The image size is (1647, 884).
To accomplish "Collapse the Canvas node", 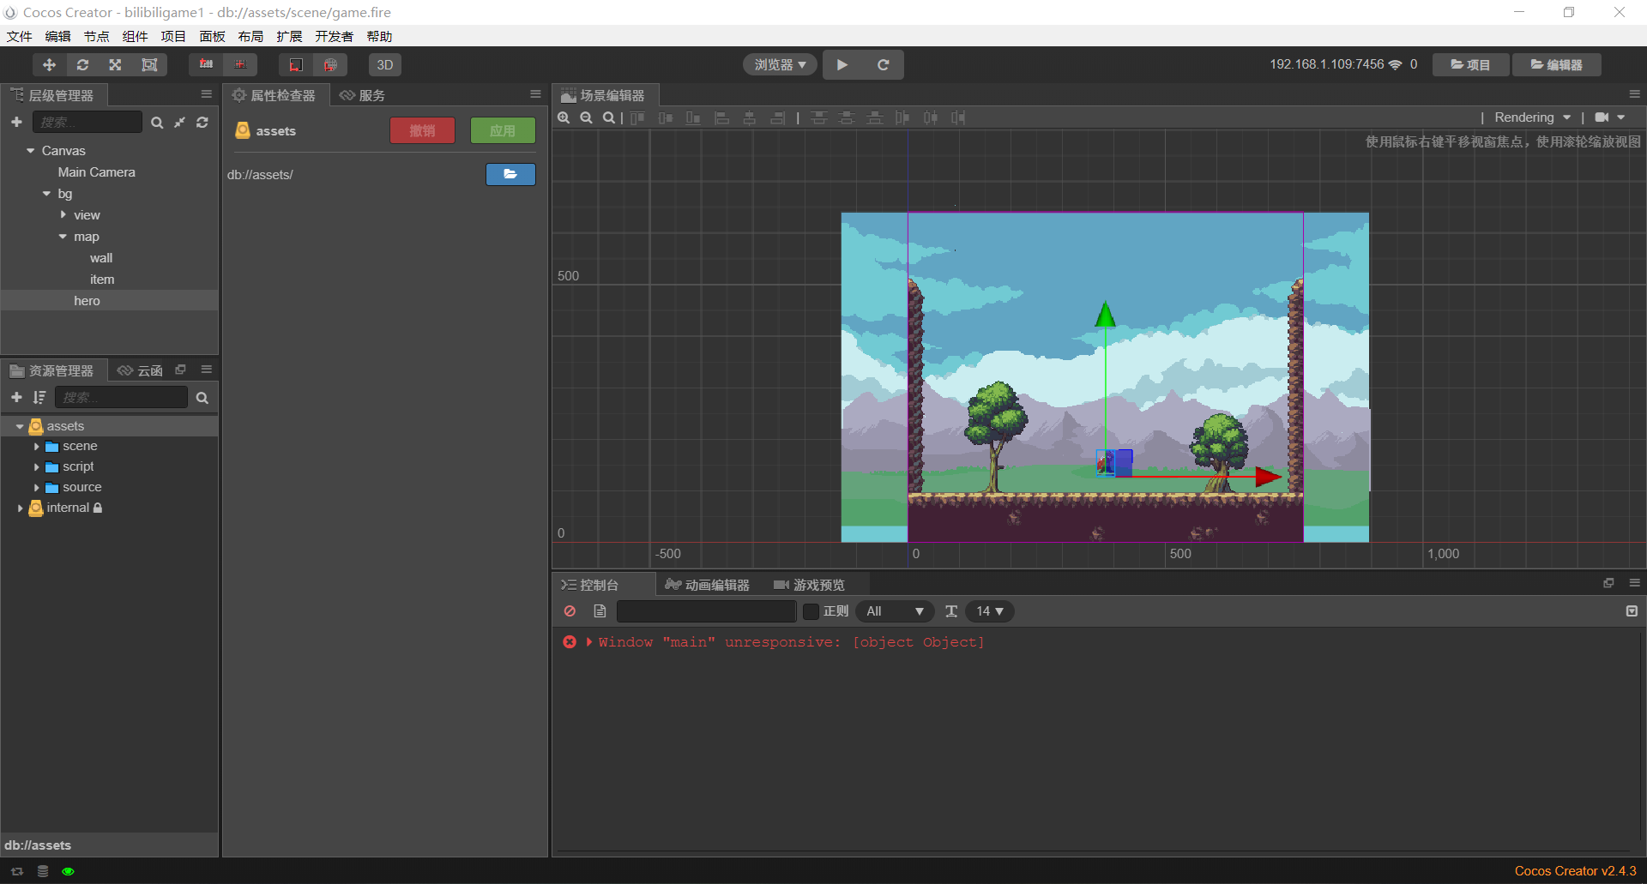I will tap(31, 151).
